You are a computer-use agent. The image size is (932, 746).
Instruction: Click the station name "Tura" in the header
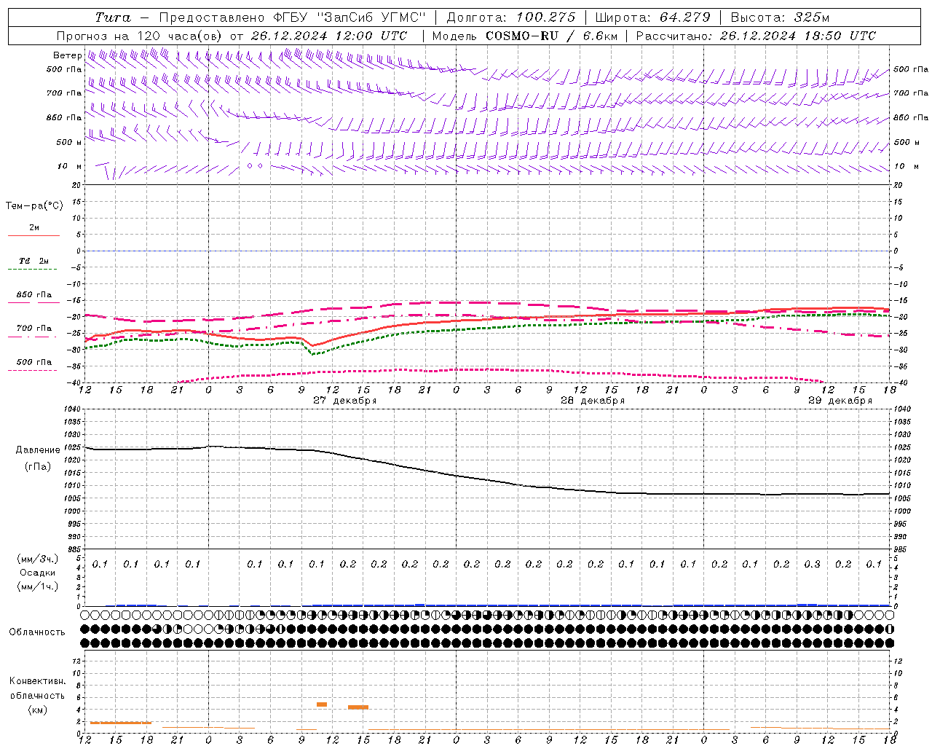click(113, 17)
